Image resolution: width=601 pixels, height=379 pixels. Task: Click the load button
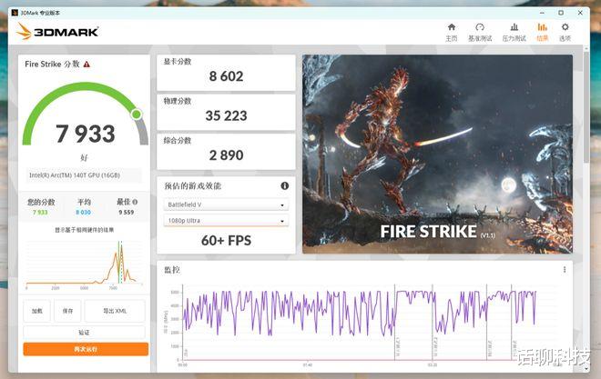click(36, 311)
